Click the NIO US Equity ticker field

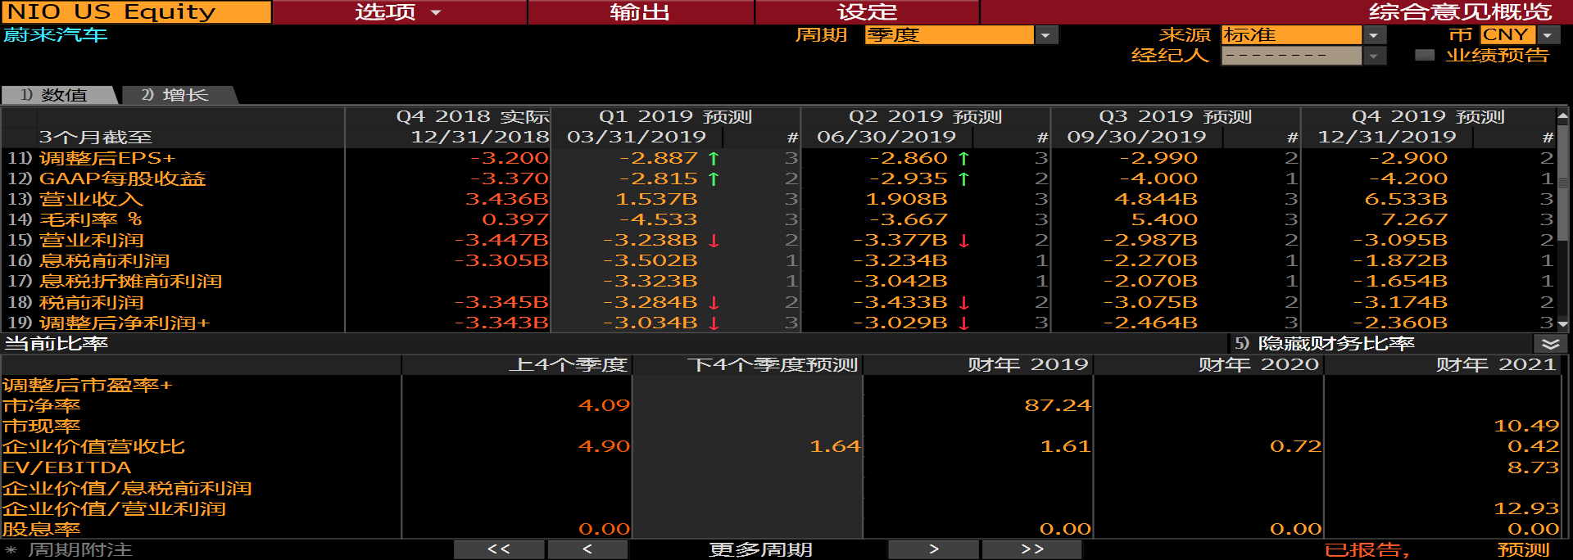click(x=136, y=12)
